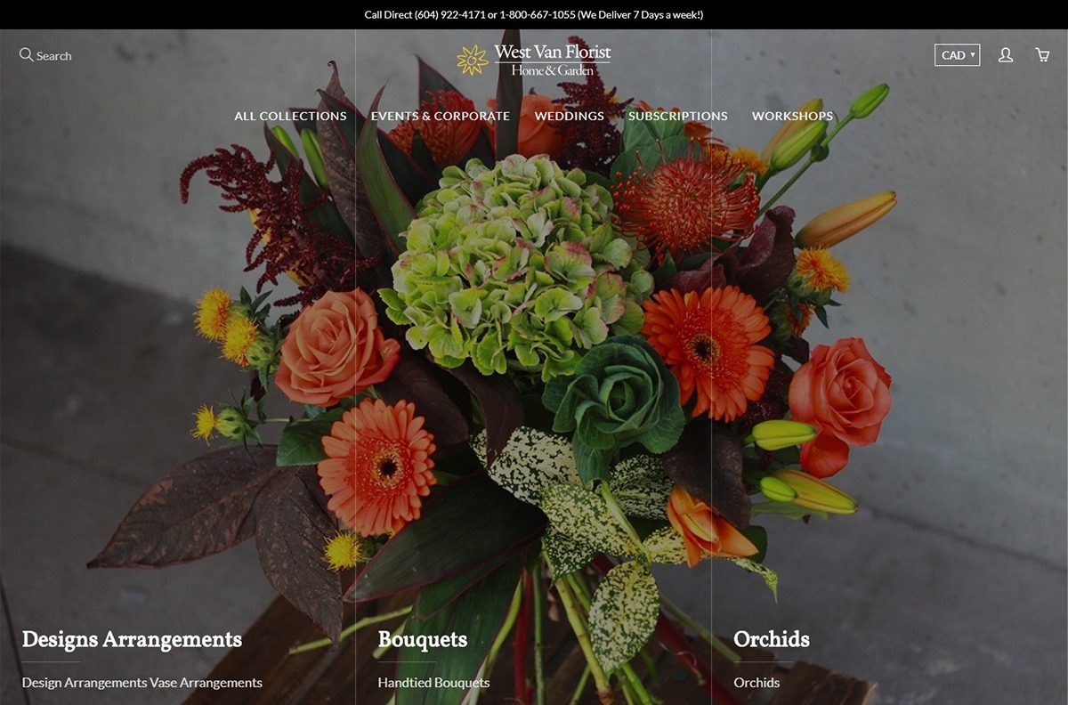Open the Orchids sub-link below the heading
Screen dimensions: 1068x705
756,683
